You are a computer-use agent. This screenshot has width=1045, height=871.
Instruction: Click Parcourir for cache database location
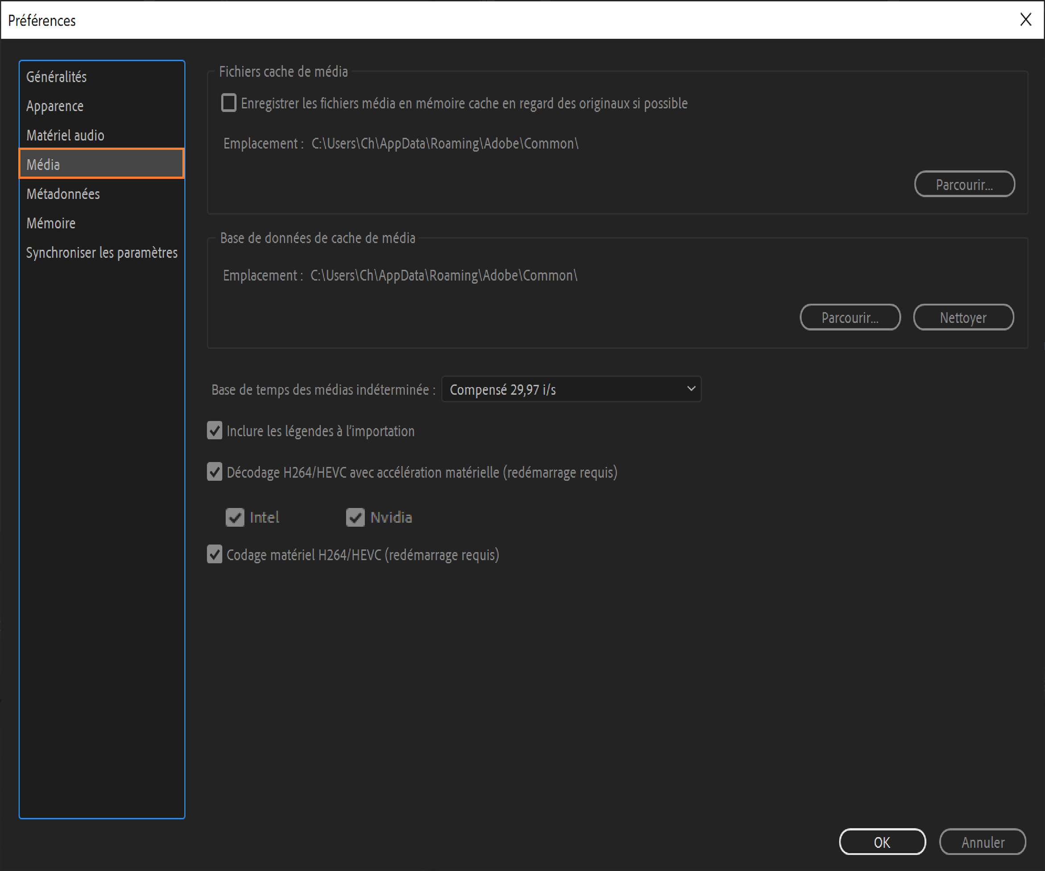[x=850, y=317]
